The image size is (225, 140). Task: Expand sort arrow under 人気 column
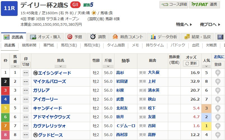pos(206,66)
